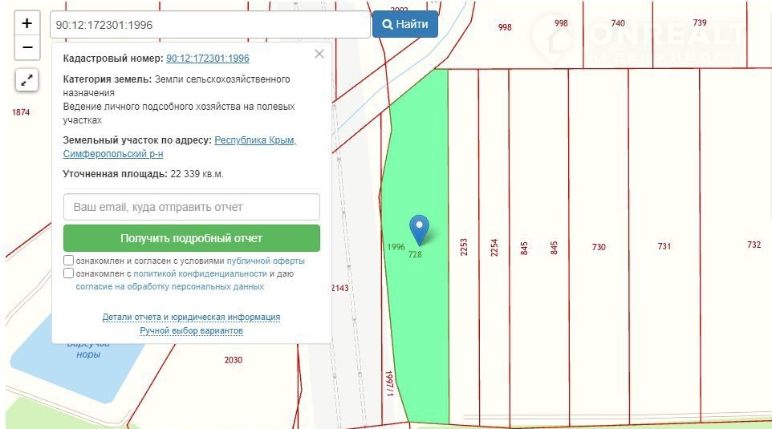Image resolution: width=772 pixels, height=429 pixels.
Task: Open the публичной оферты link
Action: point(266,261)
